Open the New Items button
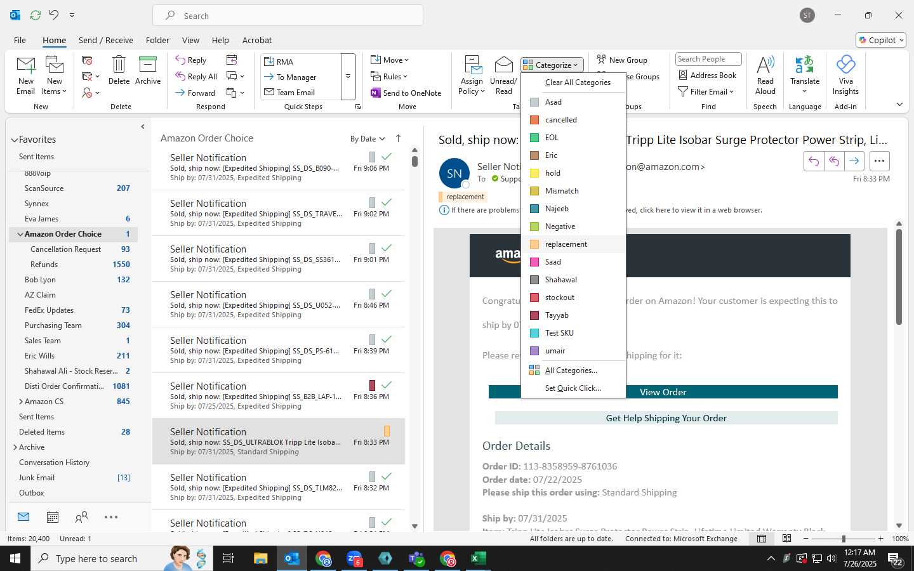914x571 pixels. click(x=55, y=75)
